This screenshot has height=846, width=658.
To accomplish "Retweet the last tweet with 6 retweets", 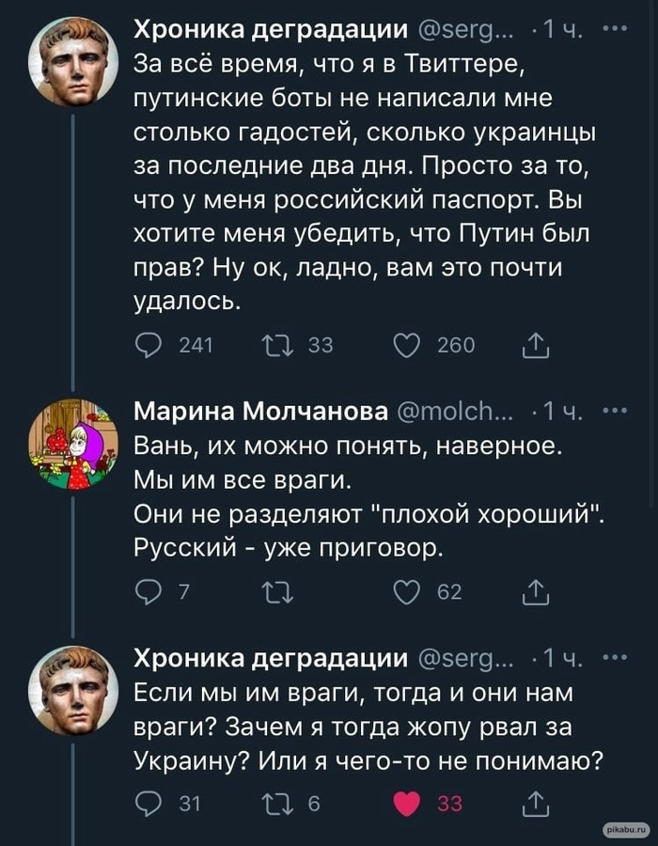I will pos(279,804).
